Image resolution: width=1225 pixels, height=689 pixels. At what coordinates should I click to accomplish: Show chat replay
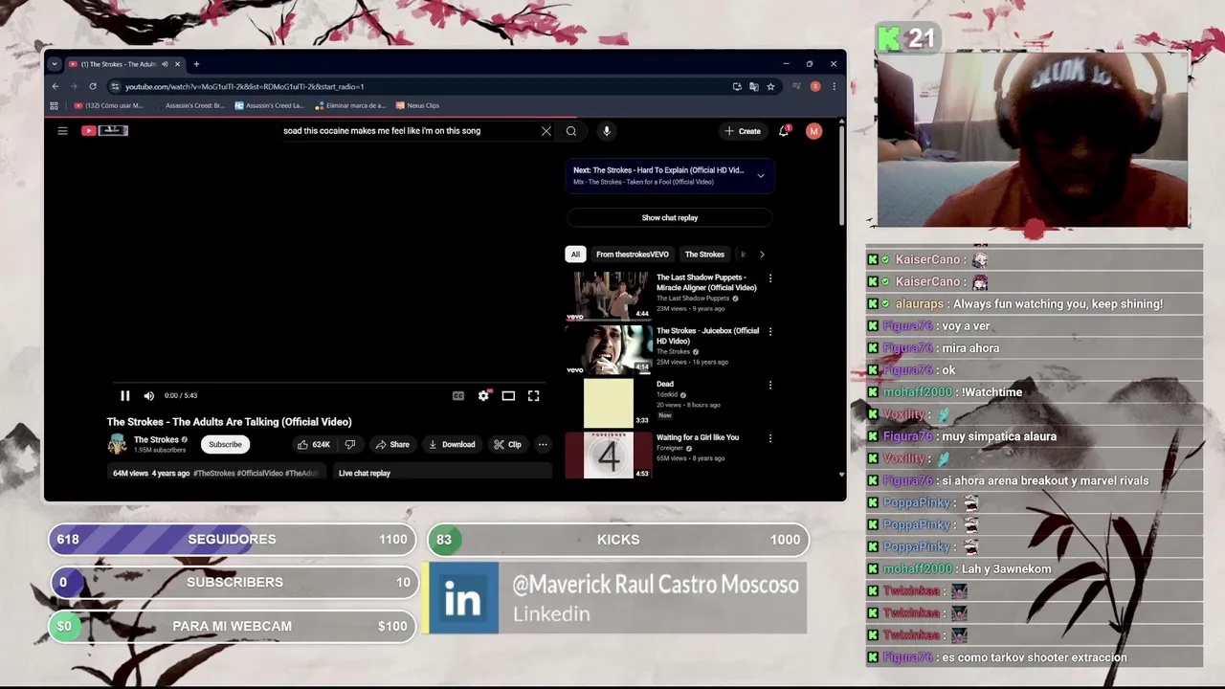(x=669, y=217)
